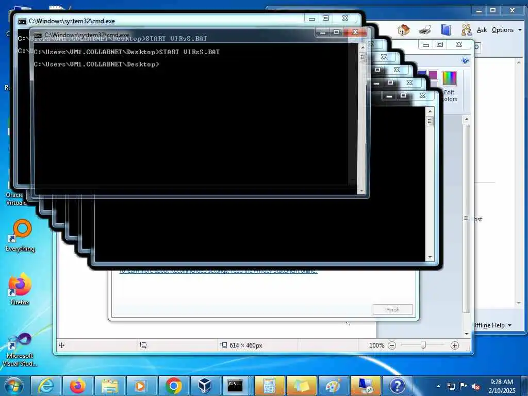Click the network tray icon
The width and height of the screenshot is (528, 396).
click(x=451, y=386)
